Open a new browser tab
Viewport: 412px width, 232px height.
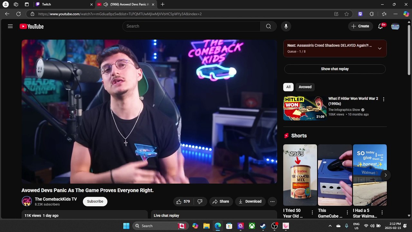coord(163,5)
